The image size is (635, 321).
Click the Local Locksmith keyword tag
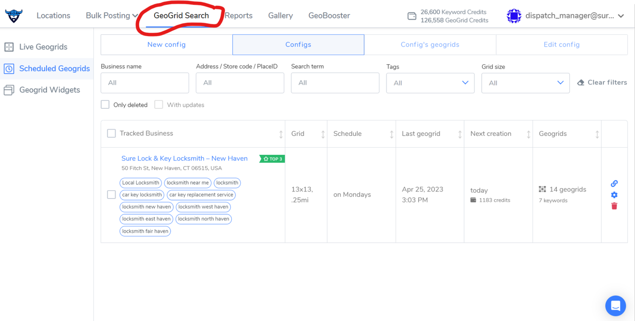141,183
